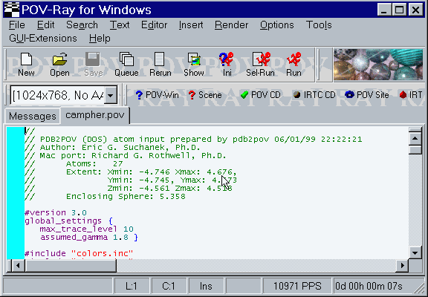Start rendering with the Run icon
Viewport: 428px width, 297px height.
(294, 65)
